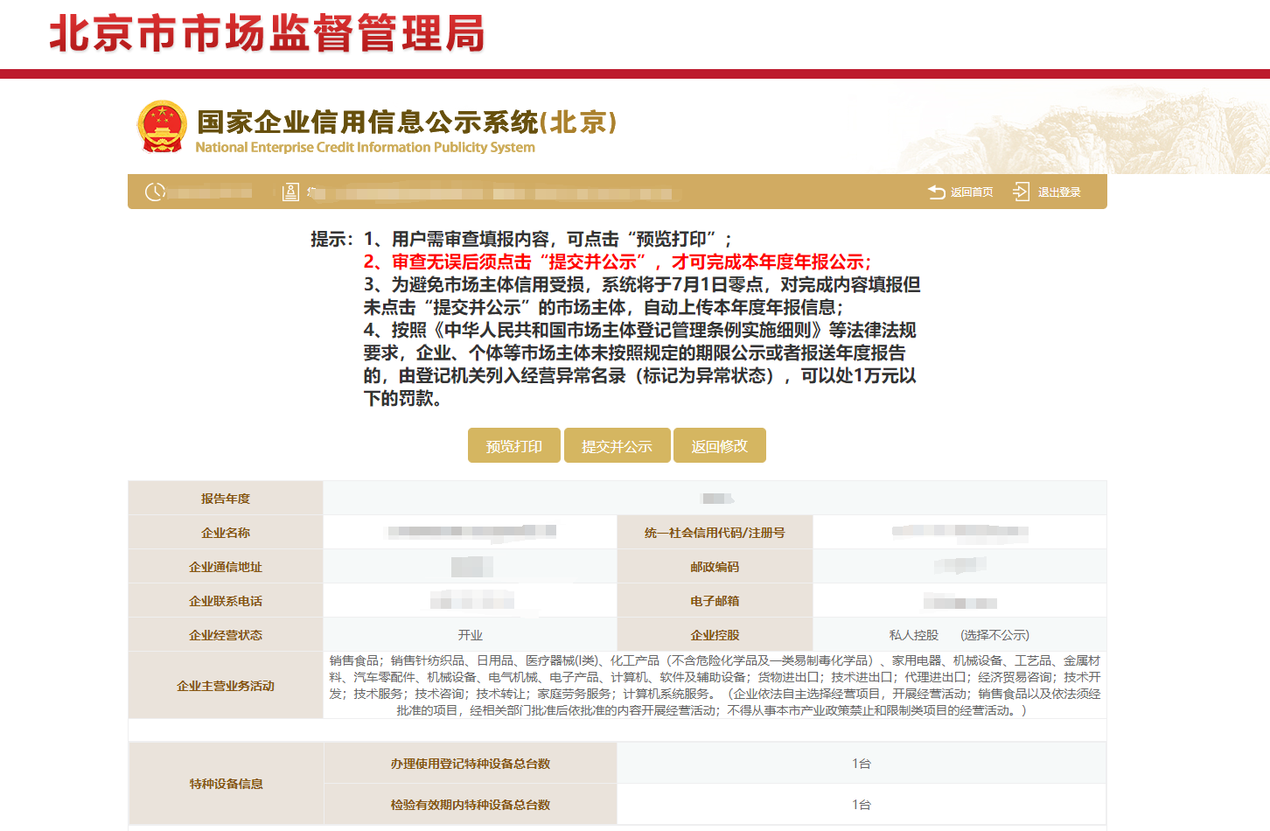Click the 报告年度 label cell
Screen dimensions: 1270x831
click(x=226, y=498)
